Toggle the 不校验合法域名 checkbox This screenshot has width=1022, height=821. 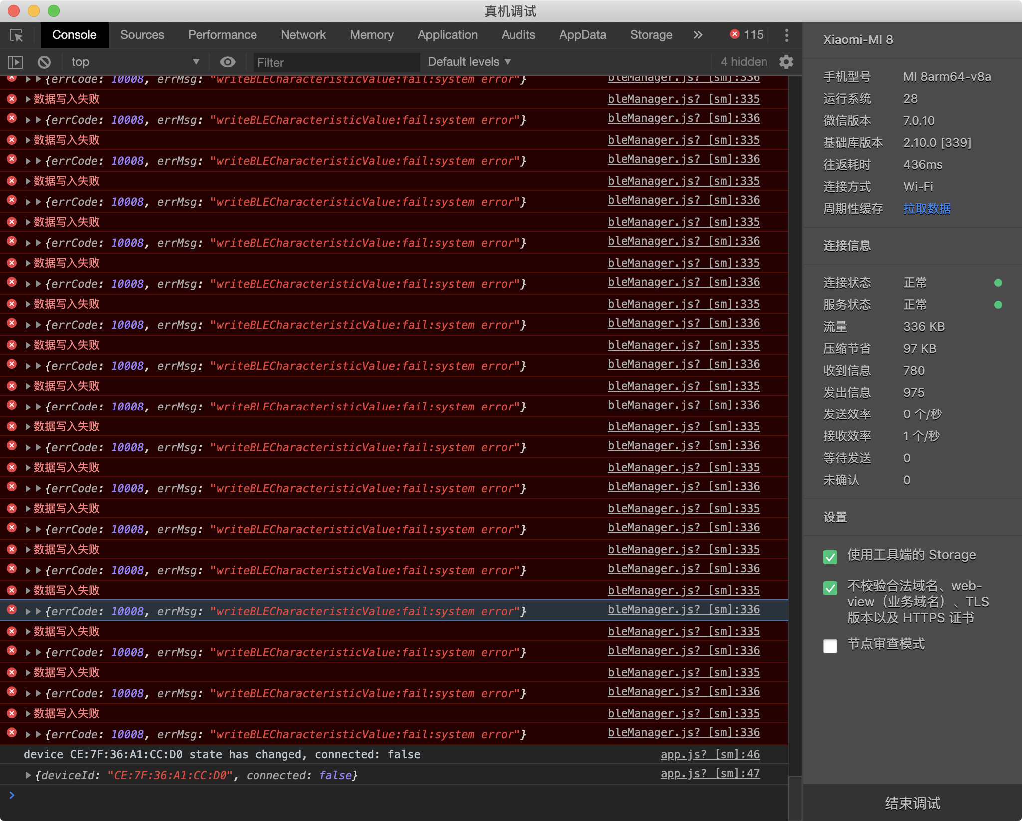pos(830,588)
